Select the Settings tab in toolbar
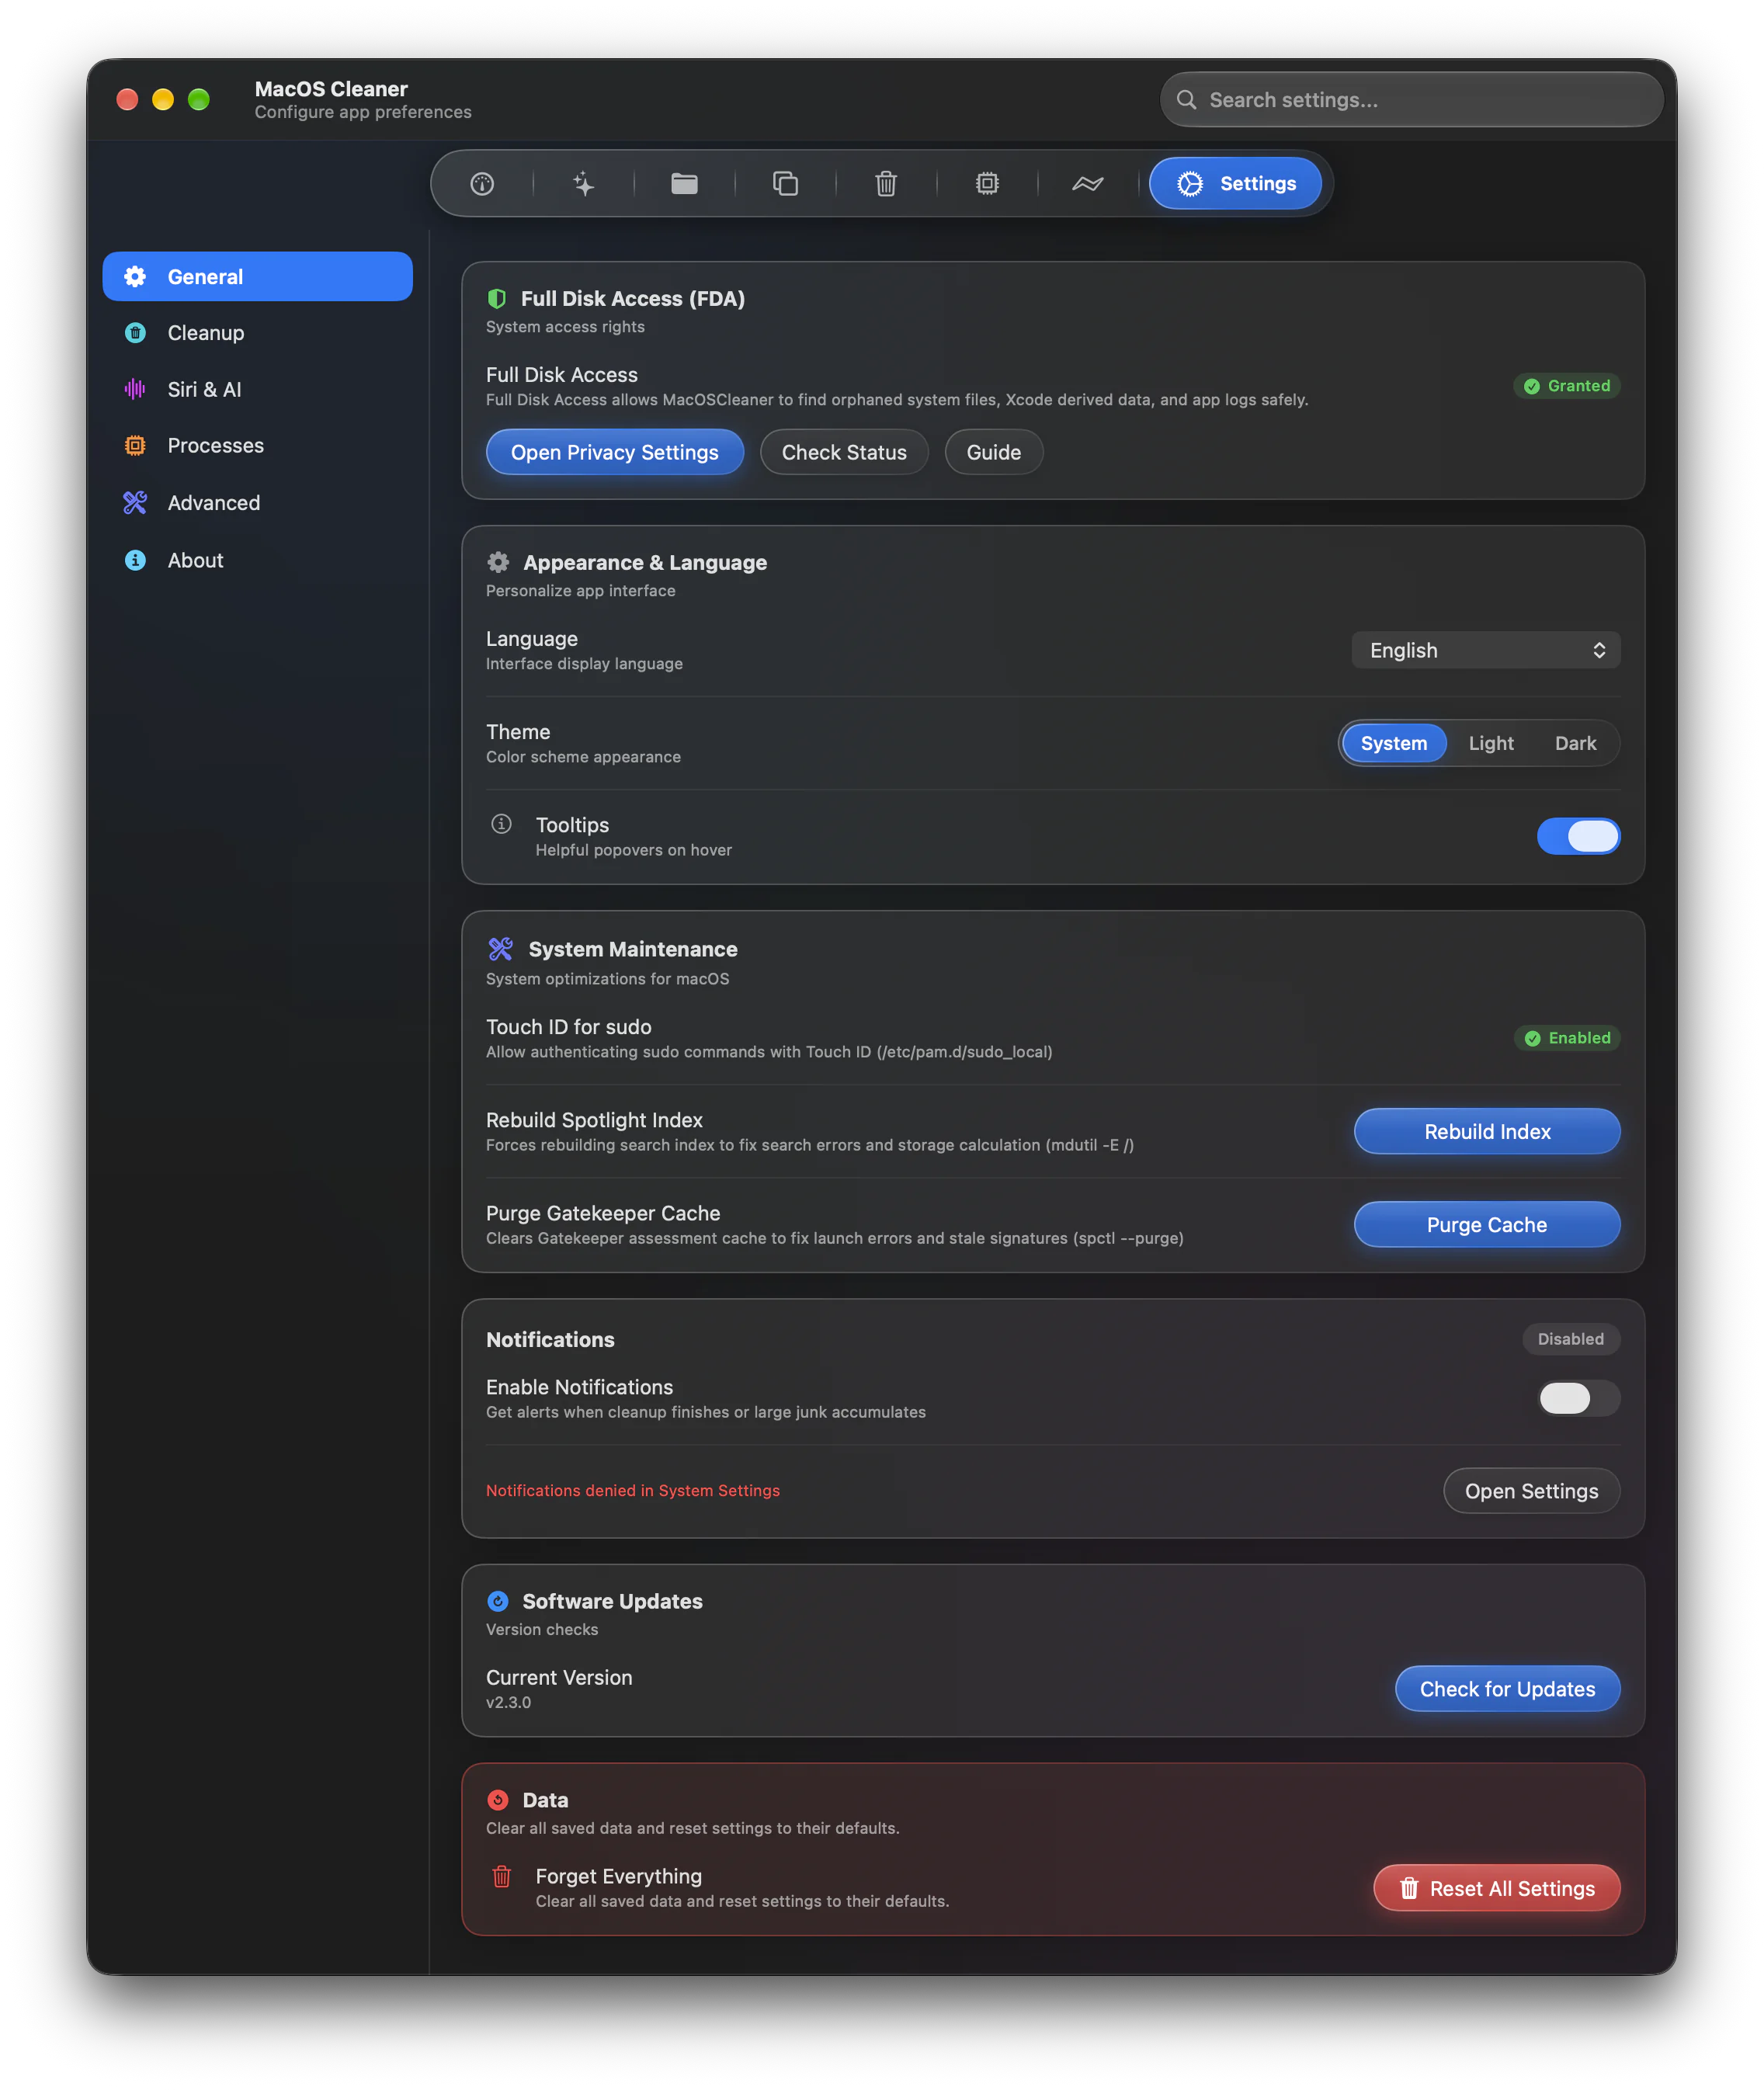The image size is (1764, 2090). click(x=1235, y=184)
